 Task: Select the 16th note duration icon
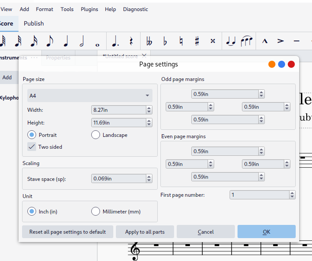click(34, 41)
